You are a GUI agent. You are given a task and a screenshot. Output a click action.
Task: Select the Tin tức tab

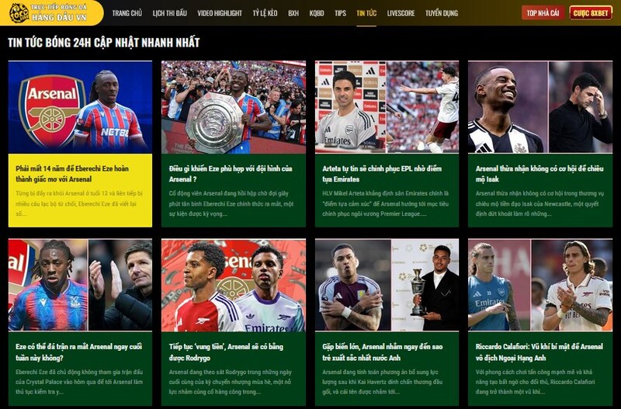tap(366, 13)
